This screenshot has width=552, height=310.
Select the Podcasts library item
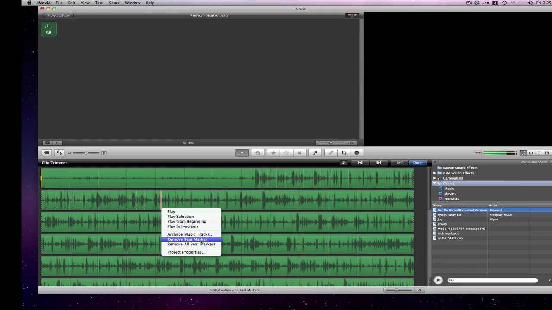coord(448,199)
